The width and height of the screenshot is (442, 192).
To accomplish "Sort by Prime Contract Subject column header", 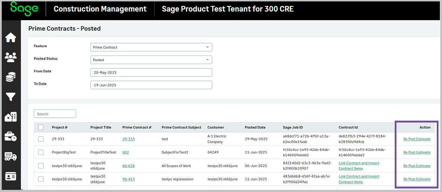I will pos(181,127).
